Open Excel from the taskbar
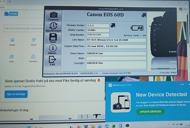Image resolution: width=190 pixels, height=128 pixels. (114, 126)
